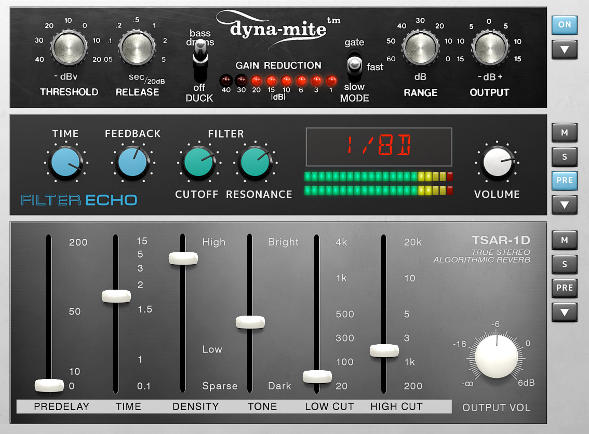589x434 pixels.
Task: Click the reverb Output Vol knob
Action: click(497, 356)
